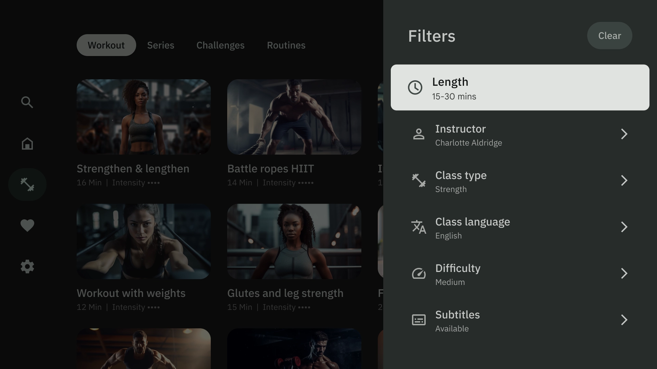This screenshot has height=369, width=657.
Task: Toggle the Length filter 15-30 mins
Action: 520,87
